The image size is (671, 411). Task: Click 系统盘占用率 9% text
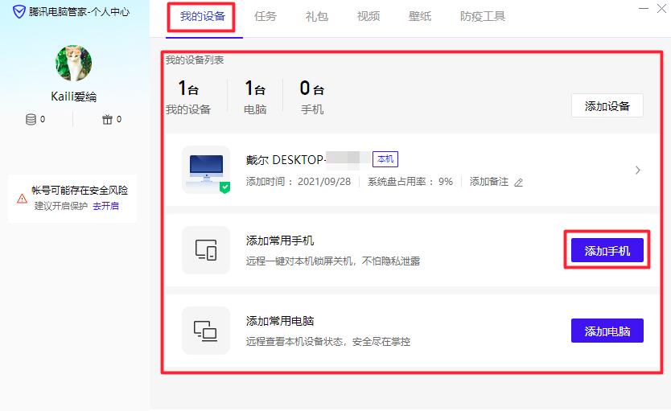coord(410,182)
